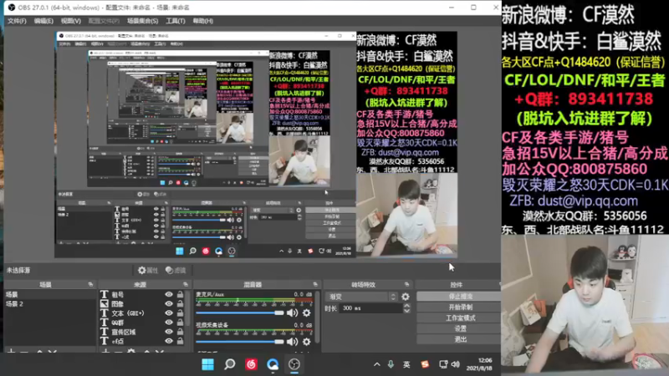Image resolution: width=669 pixels, height=376 pixels.
Task: Click the 滤镜 filters button
Action: click(176, 270)
